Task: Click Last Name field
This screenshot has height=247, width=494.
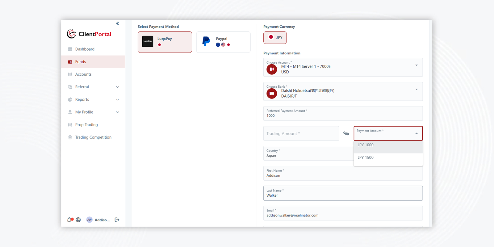Action: (x=343, y=193)
